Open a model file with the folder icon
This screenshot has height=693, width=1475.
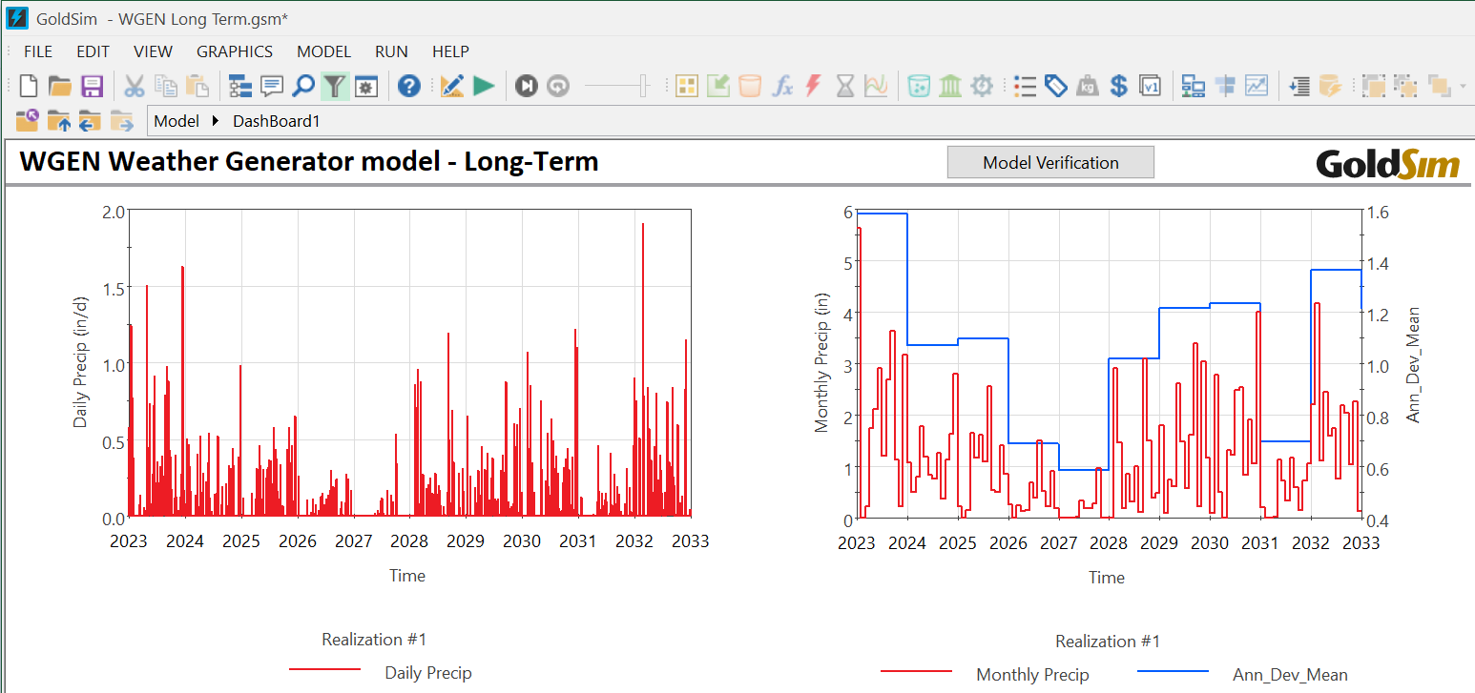pyautogui.click(x=60, y=86)
